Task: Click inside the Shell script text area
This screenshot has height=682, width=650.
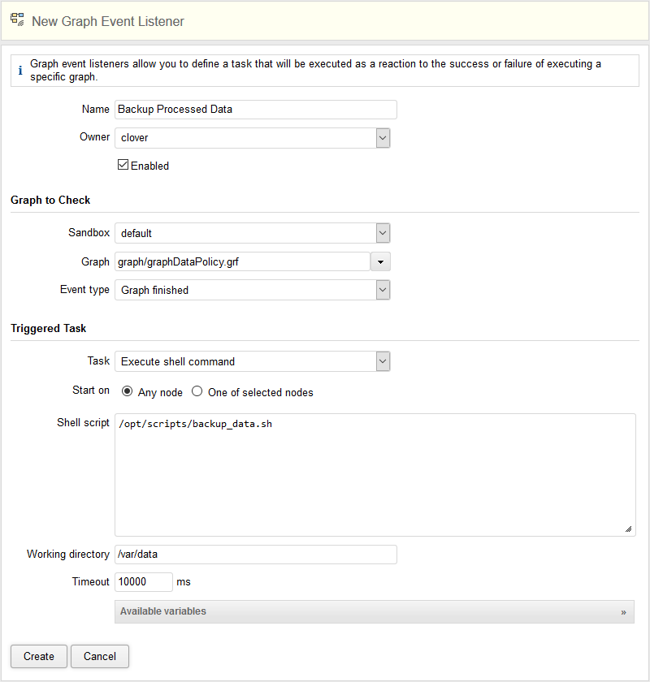Action: point(375,475)
